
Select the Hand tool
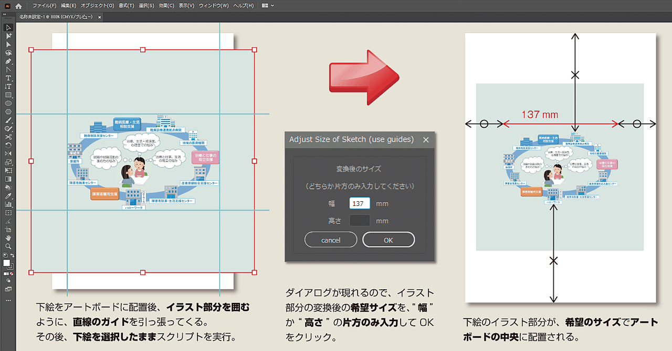pyautogui.click(x=7, y=238)
